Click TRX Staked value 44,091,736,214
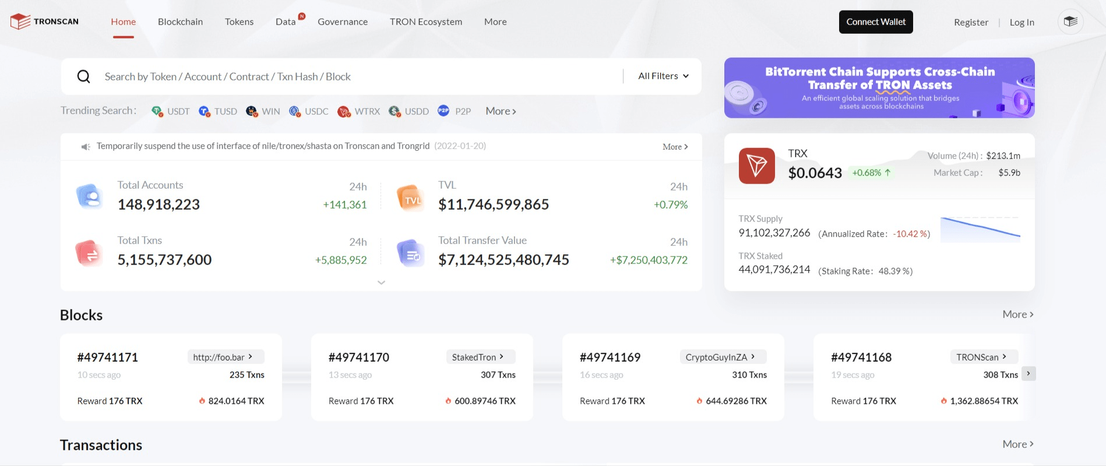Image resolution: width=1106 pixels, height=466 pixels. [774, 270]
